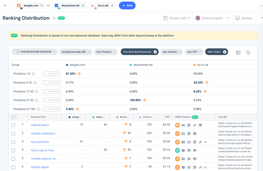Remove easyjet.com from comparison
Viewport: 263px width, 171px height.
(x=42, y=5)
